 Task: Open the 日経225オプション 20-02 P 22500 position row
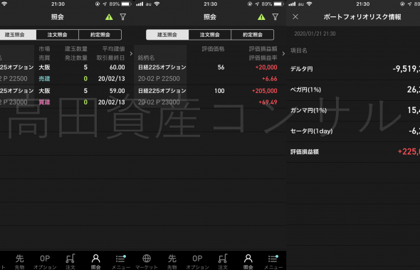(210, 73)
